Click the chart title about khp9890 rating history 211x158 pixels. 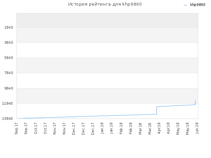click(x=105, y=4)
